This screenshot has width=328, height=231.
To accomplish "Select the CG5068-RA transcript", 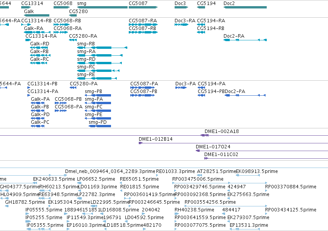I will coord(61,32).
